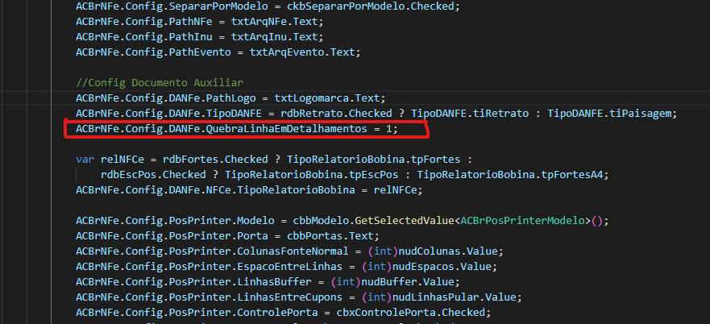This screenshot has height=324, width=710.
Task: Click TipoRelatorioBobina.tpEscPos value
Action: [312, 174]
